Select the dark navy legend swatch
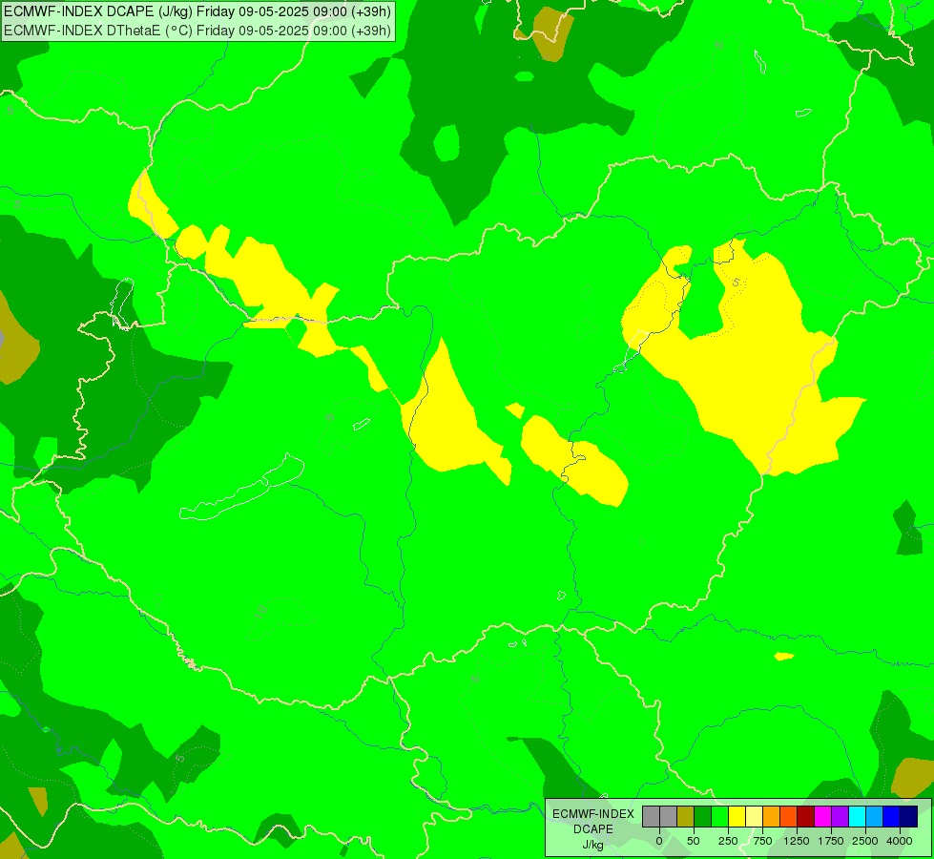The width and height of the screenshot is (934, 859). pos(909,817)
